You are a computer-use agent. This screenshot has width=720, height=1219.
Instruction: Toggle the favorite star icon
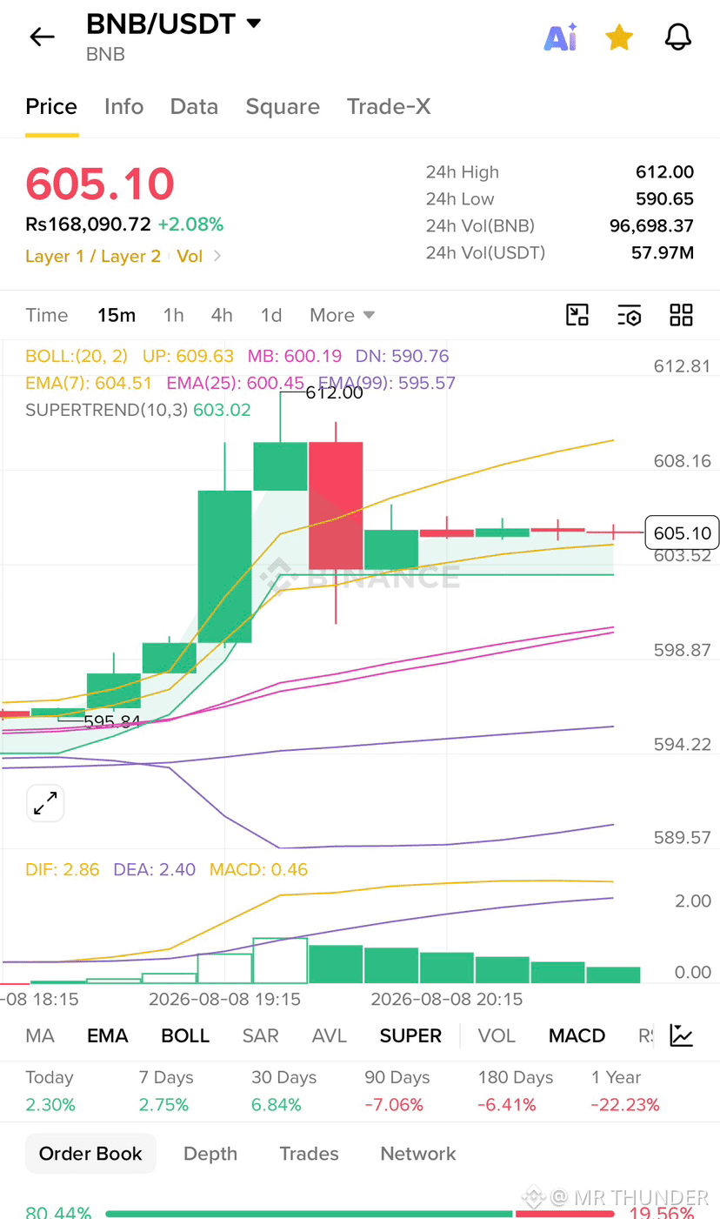(x=619, y=37)
